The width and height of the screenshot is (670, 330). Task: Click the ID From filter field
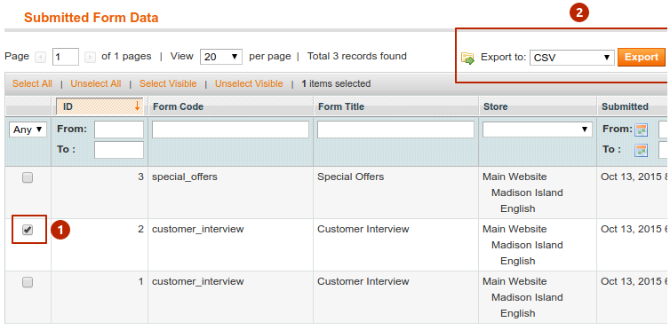coord(119,130)
